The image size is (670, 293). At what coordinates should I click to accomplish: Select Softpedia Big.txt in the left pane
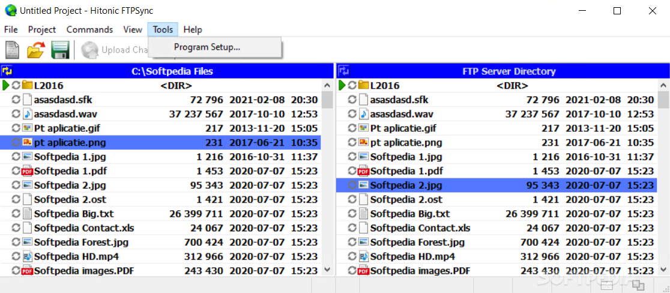[161, 214]
